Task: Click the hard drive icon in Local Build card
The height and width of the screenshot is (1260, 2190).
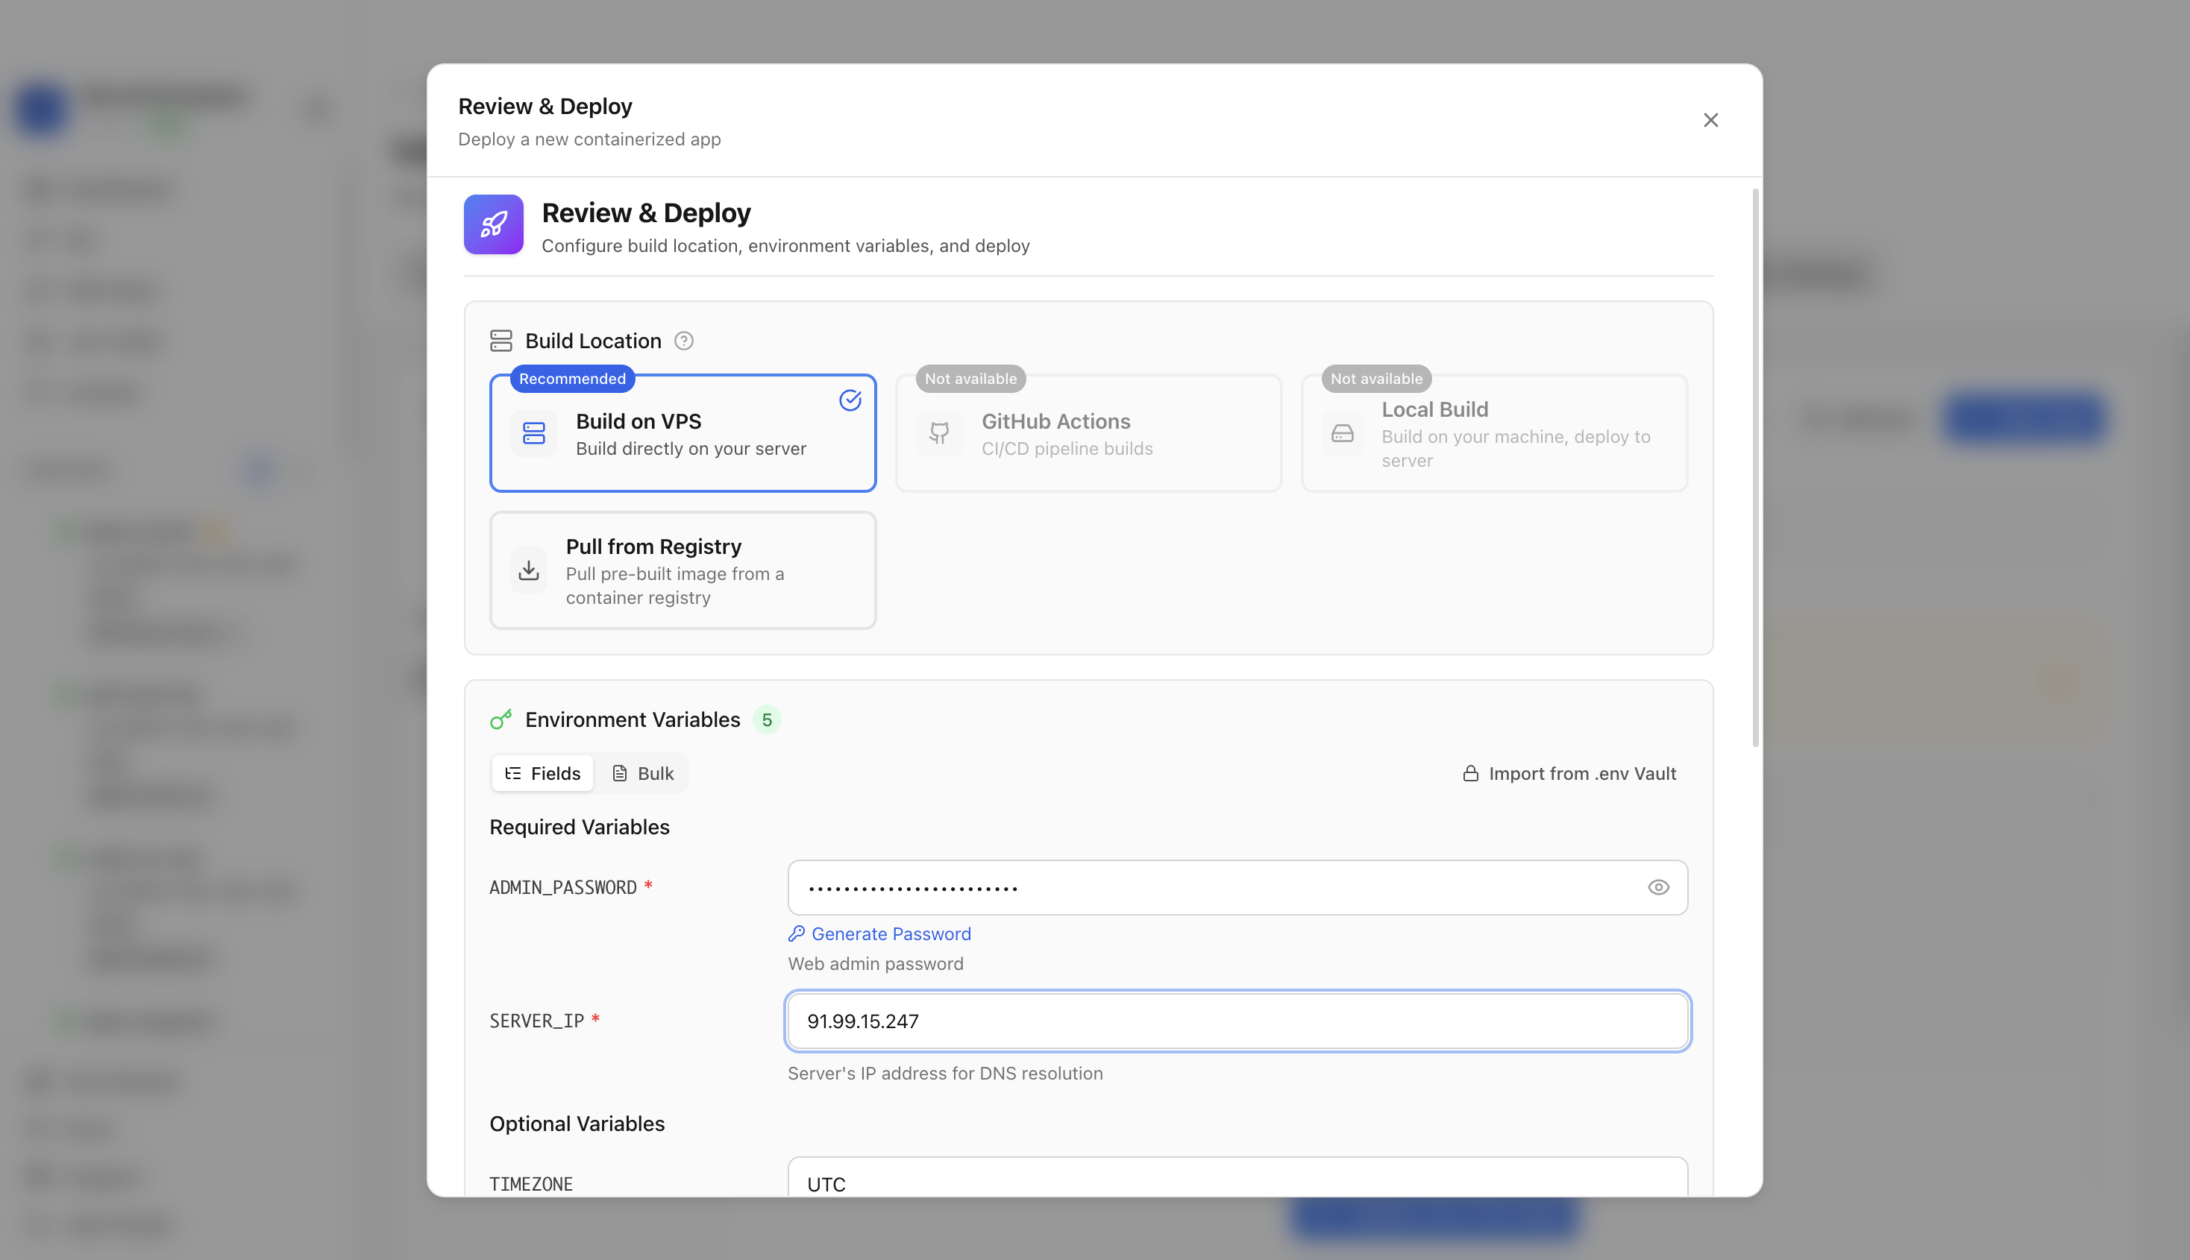Action: click(x=1343, y=434)
